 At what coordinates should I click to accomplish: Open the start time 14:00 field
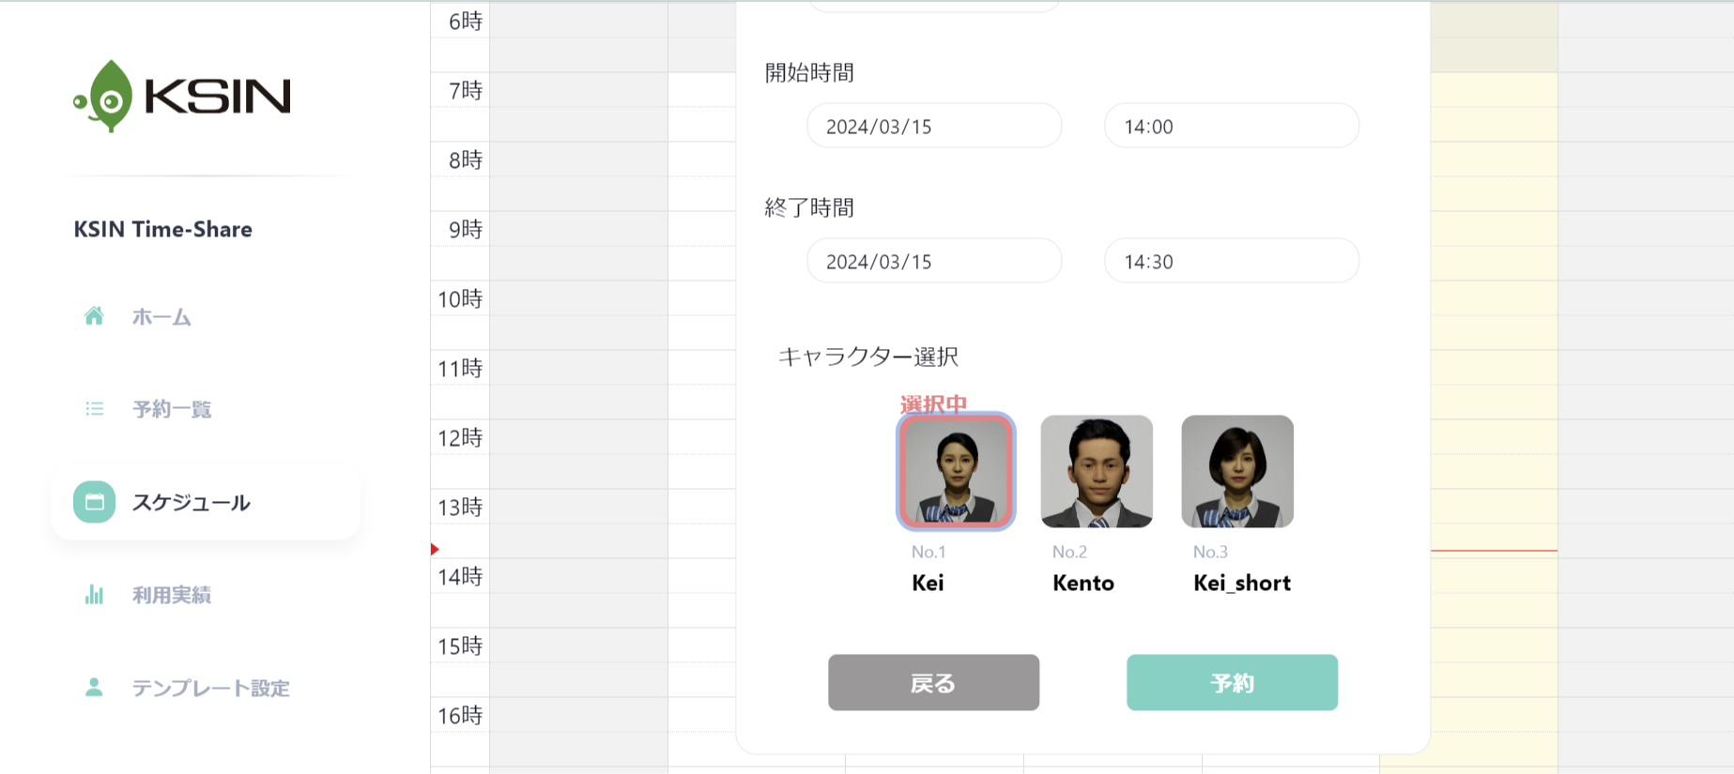[x=1231, y=127]
